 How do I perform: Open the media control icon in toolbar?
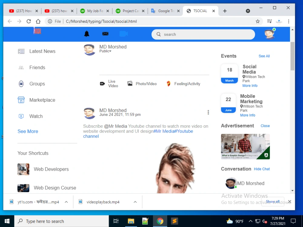tap(269, 21)
